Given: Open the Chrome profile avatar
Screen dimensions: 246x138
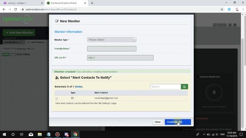Looking at the screenshot, I should point(237,9).
